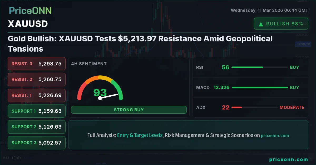Screen dimensions: 316x165
Task: Select the RESIST. 3 level 5,293.75
Action: (37, 64)
